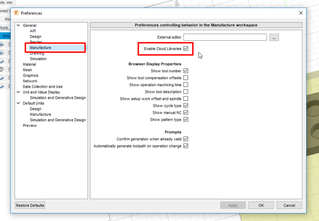Close the Preferences dialog
Screen dimensions: 319x221
click(300, 13)
